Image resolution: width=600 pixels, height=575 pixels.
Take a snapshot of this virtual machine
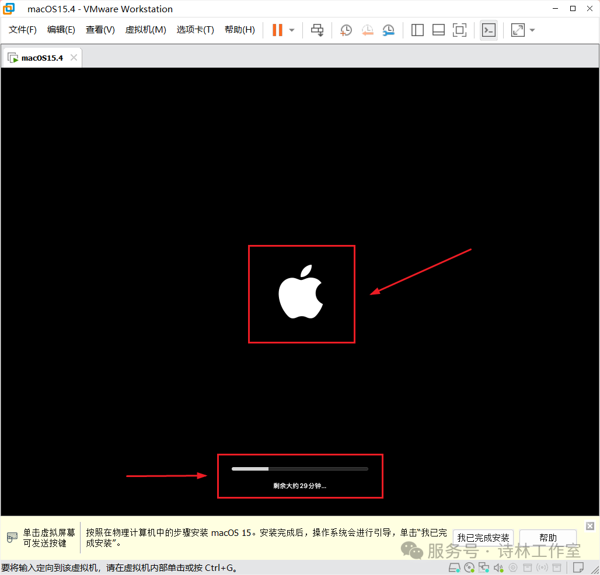[x=346, y=30]
